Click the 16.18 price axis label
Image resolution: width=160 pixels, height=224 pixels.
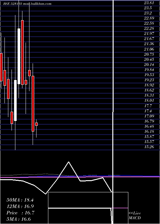point(149,132)
